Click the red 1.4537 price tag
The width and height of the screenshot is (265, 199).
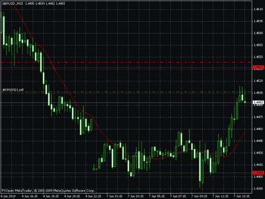(x=258, y=67)
